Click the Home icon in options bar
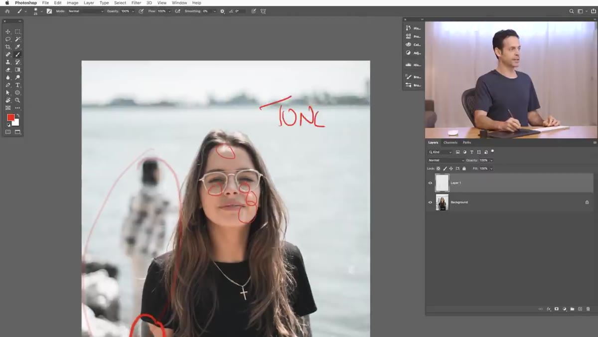This screenshot has width=598, height=337. (x=7, y=11)
